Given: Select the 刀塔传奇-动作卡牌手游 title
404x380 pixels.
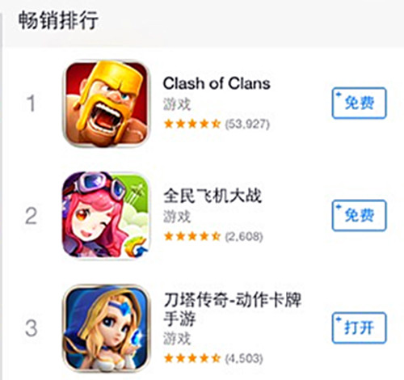Looking at the screenshot, I should (x=232, y=309).
